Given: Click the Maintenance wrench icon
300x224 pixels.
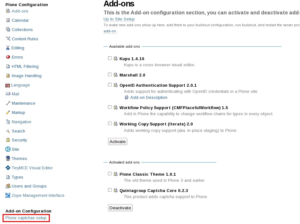Looking at the screenshot, I should pyautogui.click(x=8, y=103).
